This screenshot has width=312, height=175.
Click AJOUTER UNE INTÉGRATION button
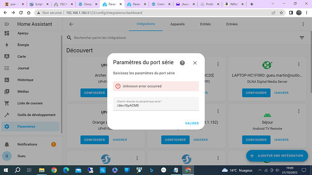(277, 156)
